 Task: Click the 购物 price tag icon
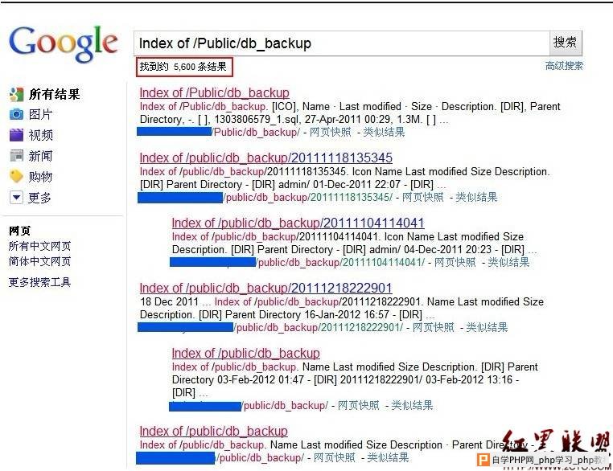point(16,177)
